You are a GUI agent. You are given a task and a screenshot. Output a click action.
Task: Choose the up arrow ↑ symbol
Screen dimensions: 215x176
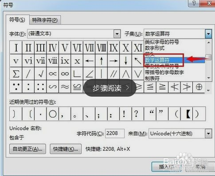click(x=102, y=61)
